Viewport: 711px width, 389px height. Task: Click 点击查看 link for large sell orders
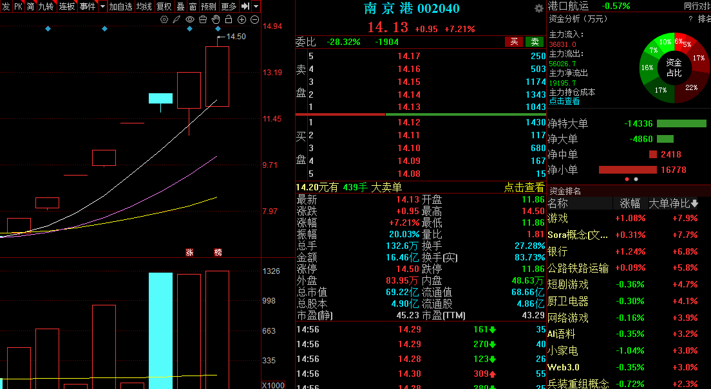click(524, 187)
